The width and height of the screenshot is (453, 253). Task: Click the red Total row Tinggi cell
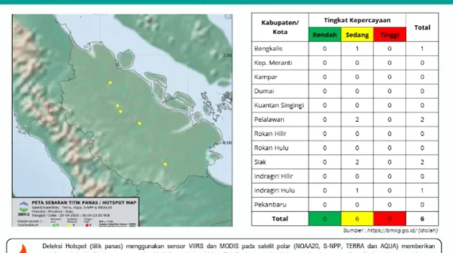pos(390,219)
